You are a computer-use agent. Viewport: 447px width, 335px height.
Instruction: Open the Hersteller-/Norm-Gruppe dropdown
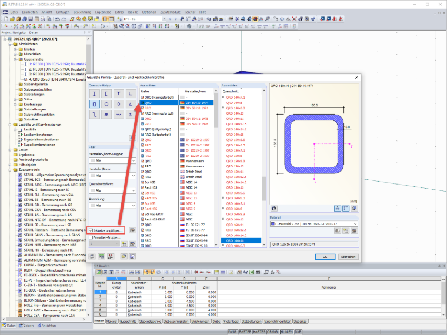112,160
